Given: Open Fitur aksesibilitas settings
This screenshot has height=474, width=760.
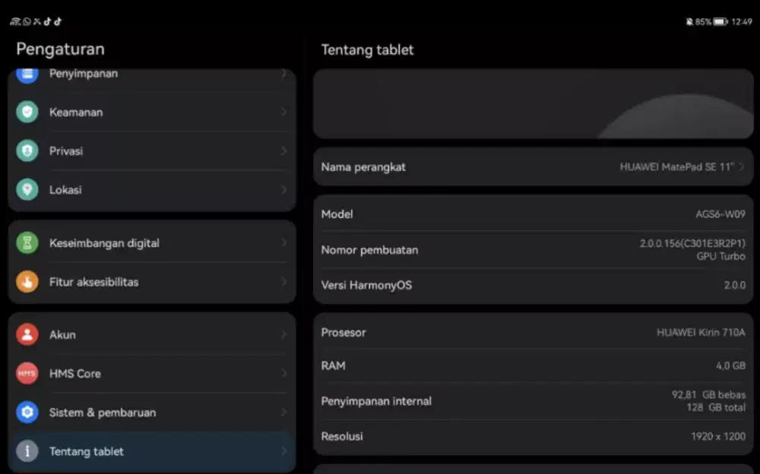Looking at the screenshot, I should click(152, 282).
